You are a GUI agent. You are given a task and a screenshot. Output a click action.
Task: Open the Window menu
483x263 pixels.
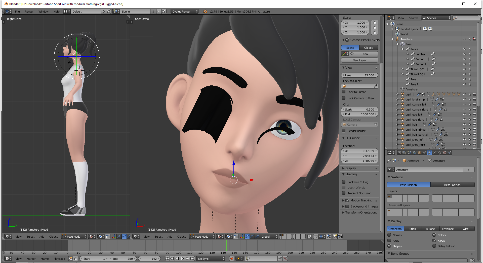pos(43,12)
